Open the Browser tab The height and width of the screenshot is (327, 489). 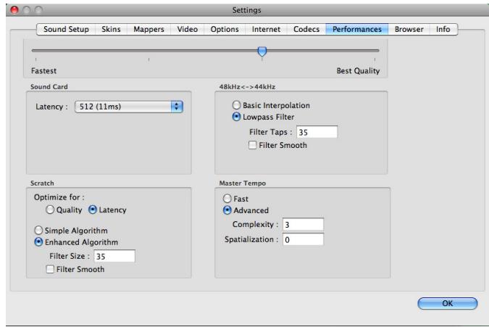point(409,29)
